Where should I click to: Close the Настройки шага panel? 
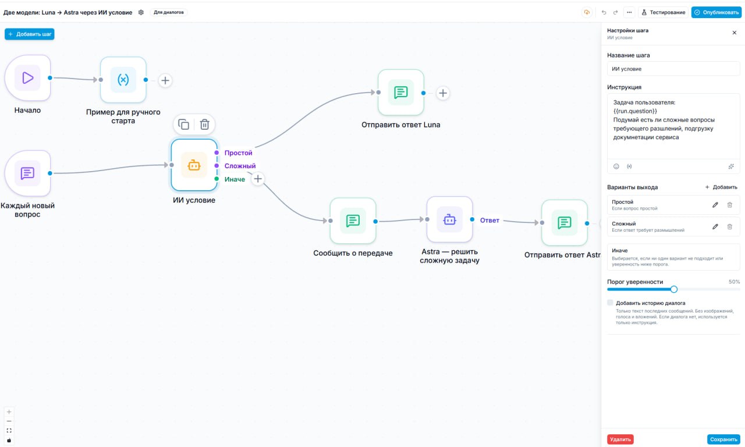pyautogui.click(x=734, y=33)
